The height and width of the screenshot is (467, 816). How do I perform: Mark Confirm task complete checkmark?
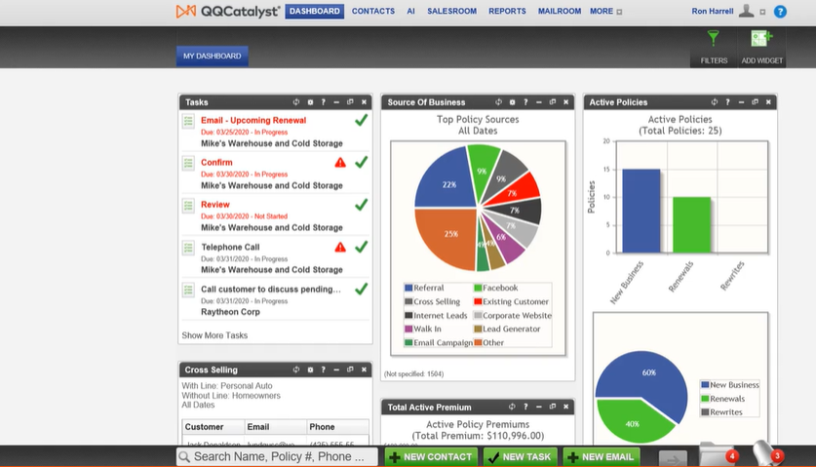click(361, 162)
